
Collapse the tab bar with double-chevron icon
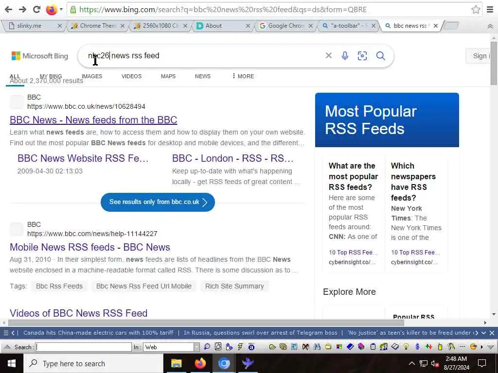point(490,26)
